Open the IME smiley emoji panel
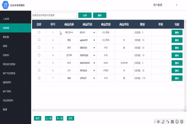Screen dimensions: 187x124 point(177,121)
